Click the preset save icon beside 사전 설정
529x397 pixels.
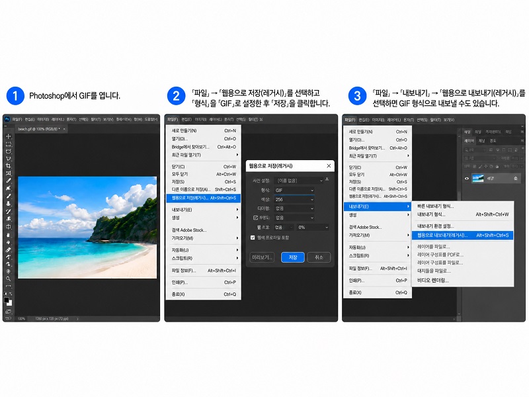[x=327, y=179]
